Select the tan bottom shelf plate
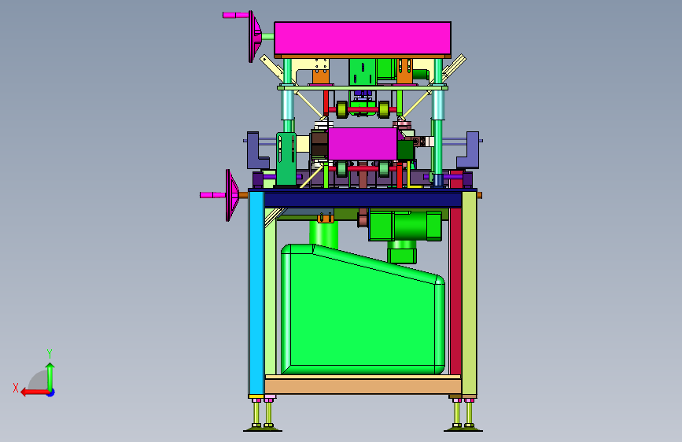The width and height of the screenshot is (682, 442). [x=363, y=385]
